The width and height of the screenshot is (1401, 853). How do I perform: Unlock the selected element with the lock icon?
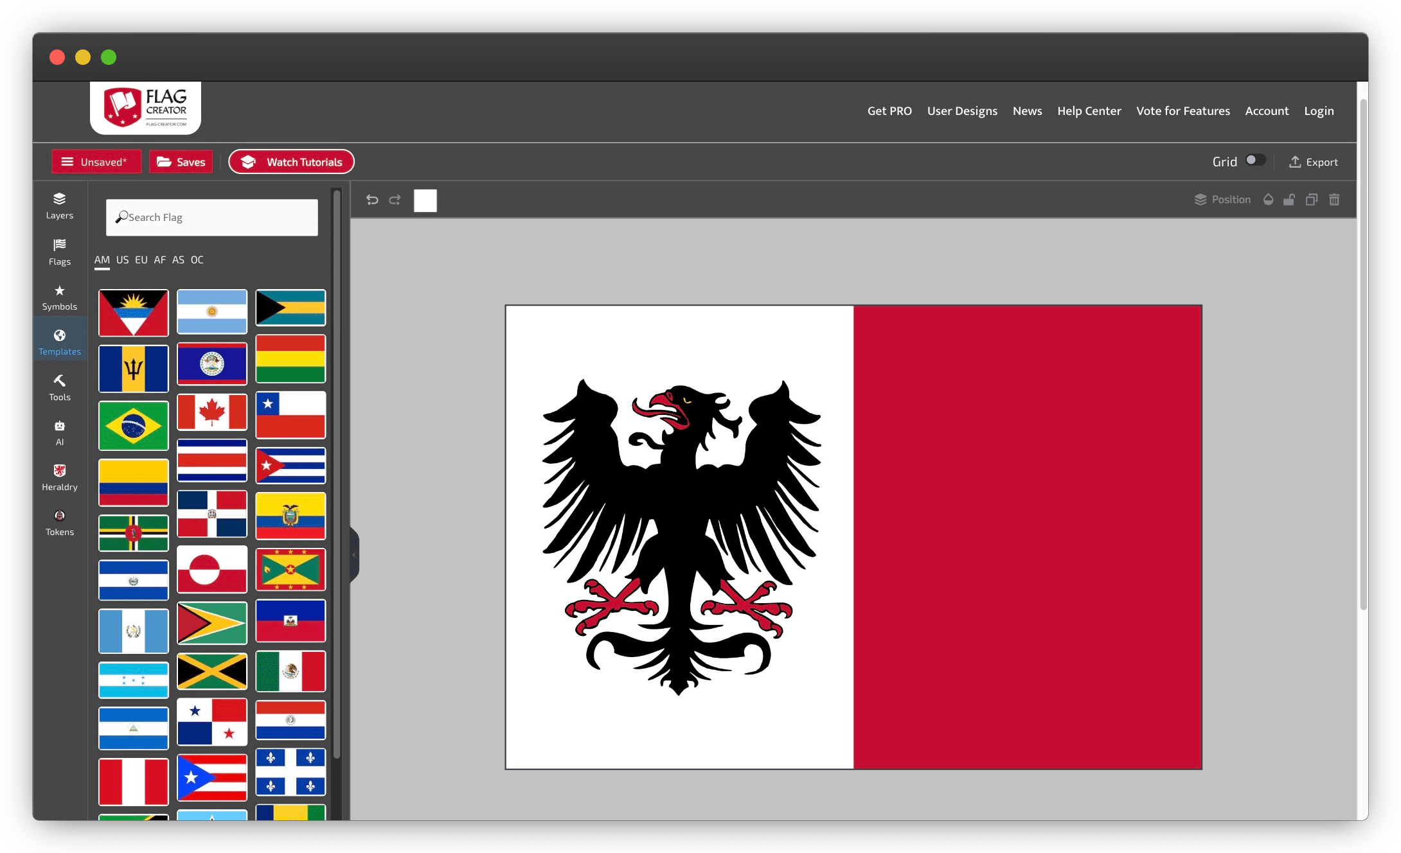point(1289,200)
